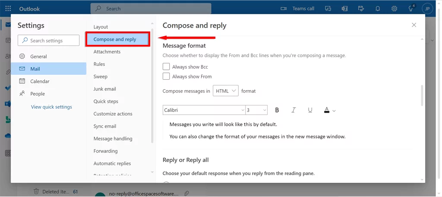
Task: Open the OneNote feed icon in the header
Action: 344,9
